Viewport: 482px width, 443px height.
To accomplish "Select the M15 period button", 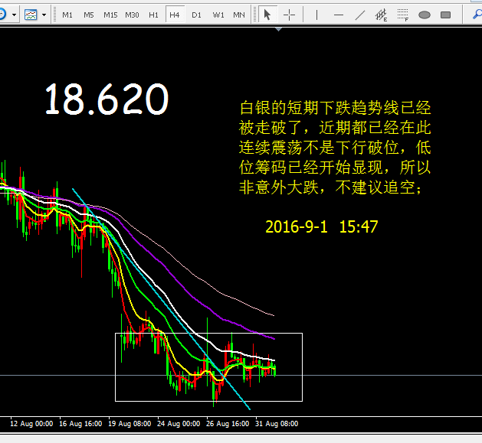I will pyautogui.click(x=110, y=15).
